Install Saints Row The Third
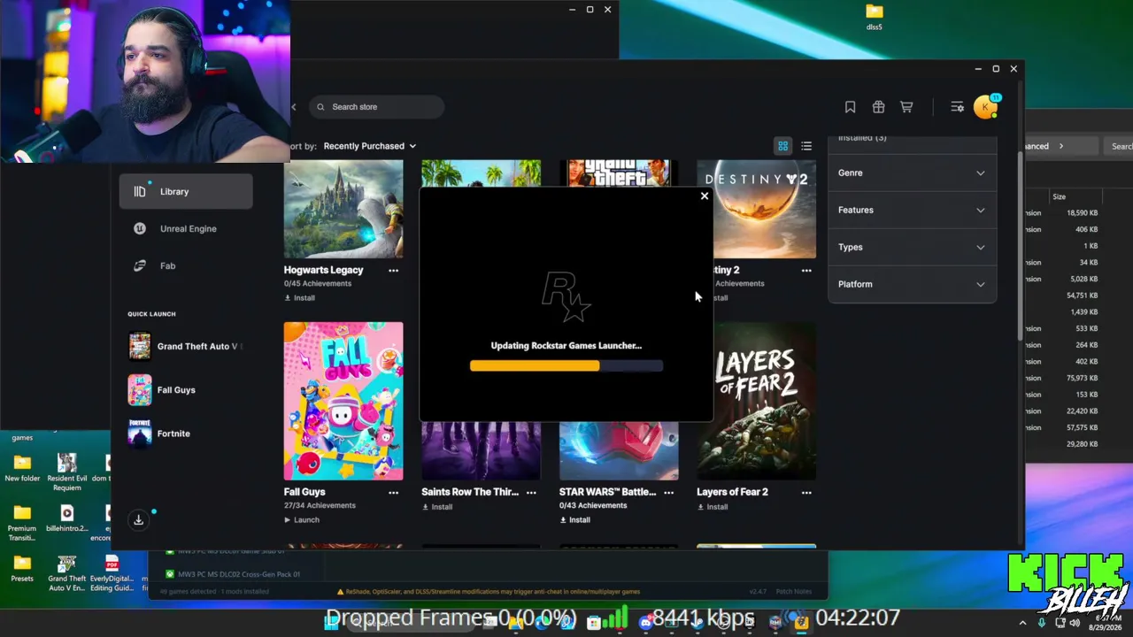 click(x=437, y=507)
